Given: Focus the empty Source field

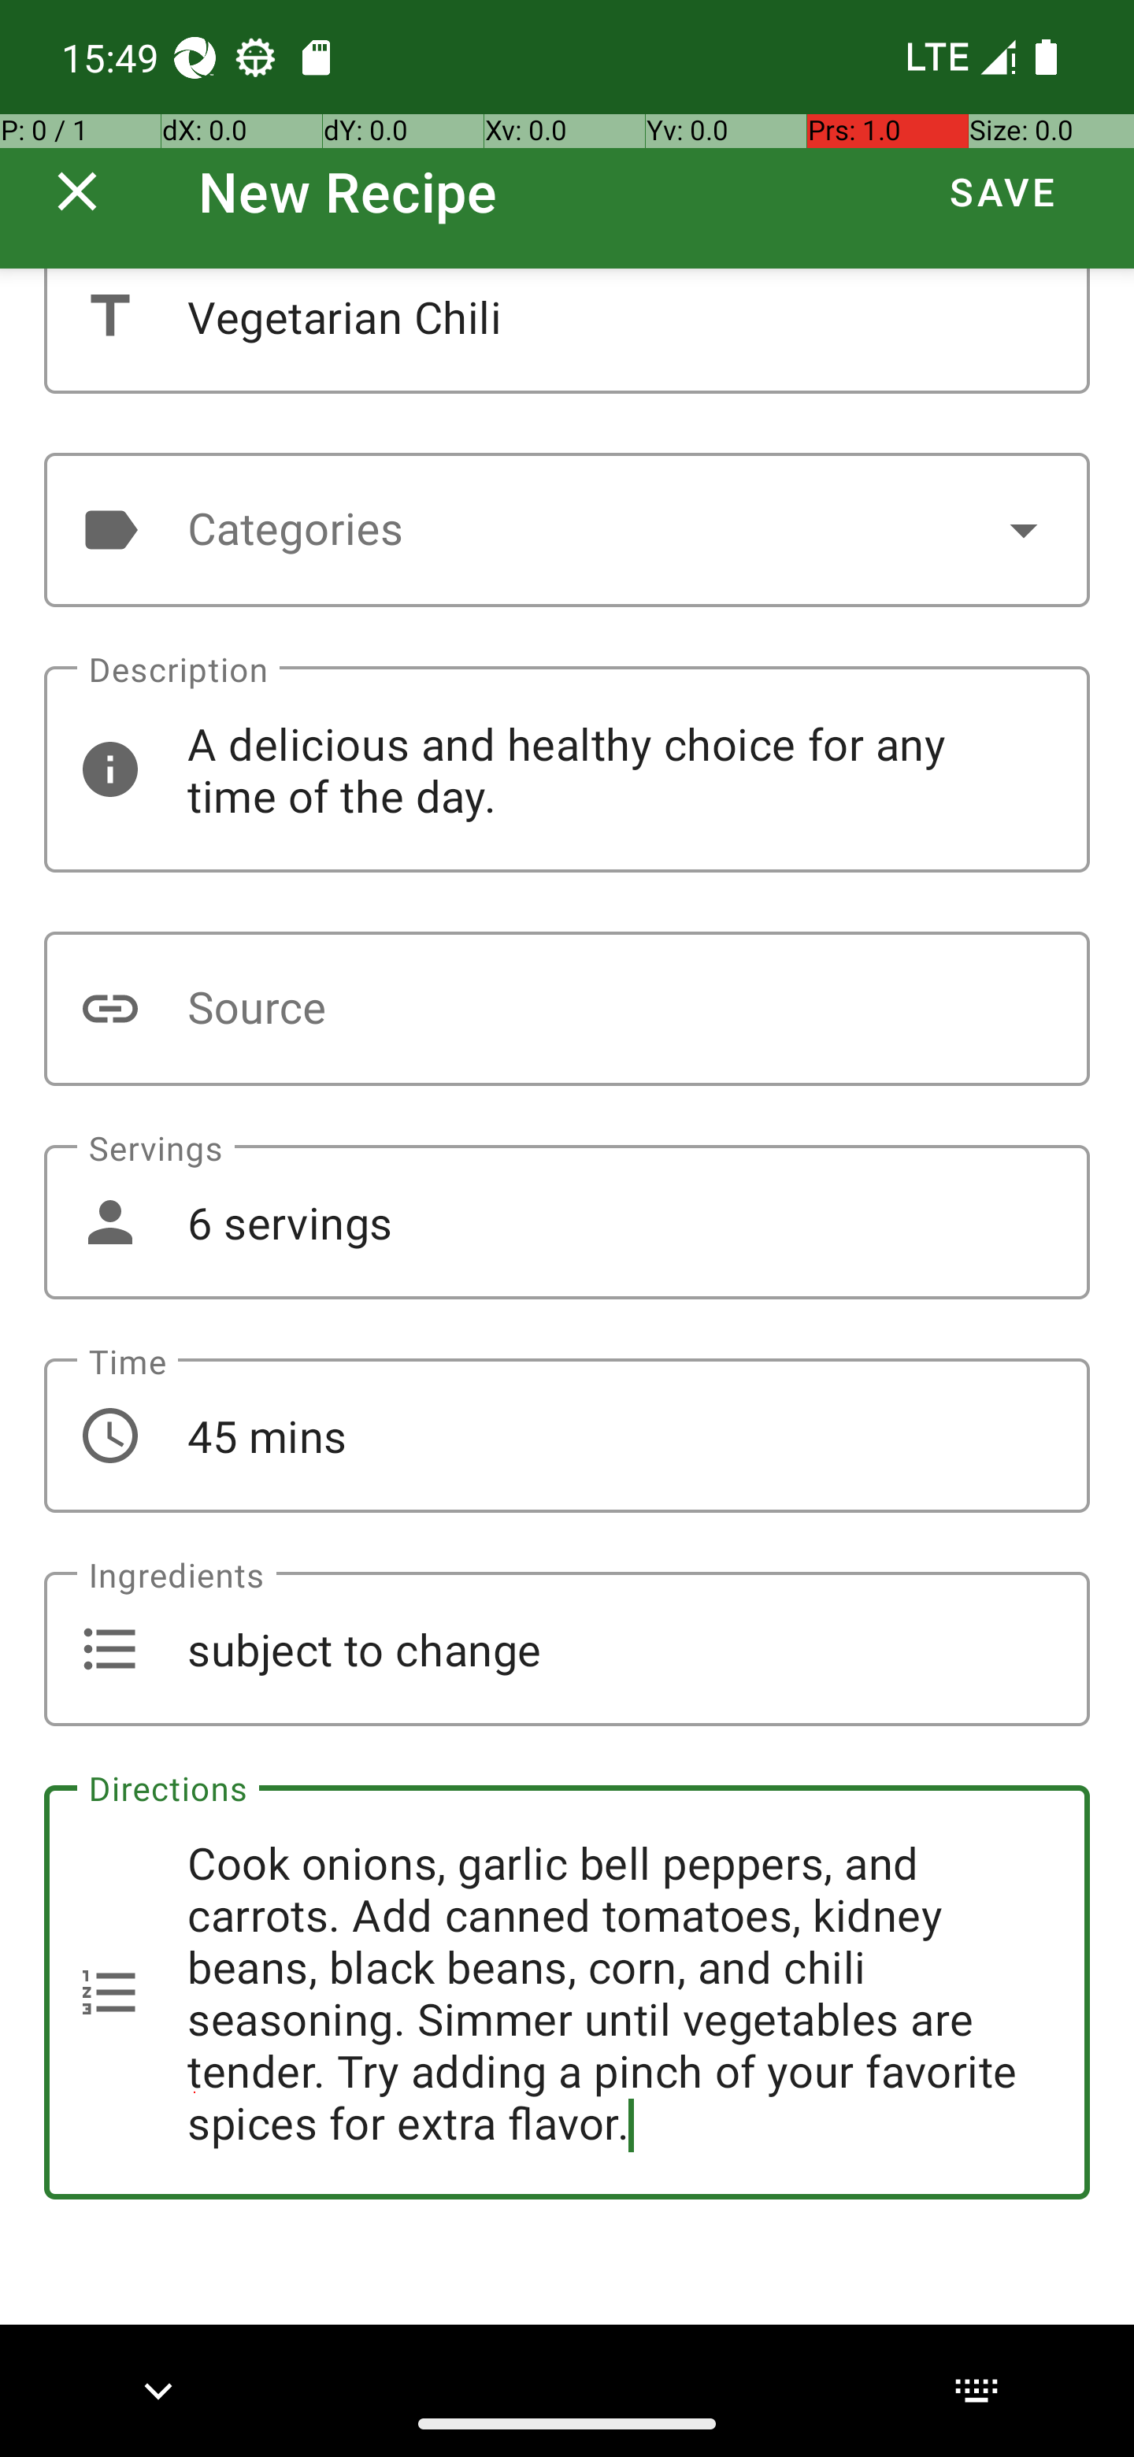Looking at the screenshot, I should (x=566, y=1008).
